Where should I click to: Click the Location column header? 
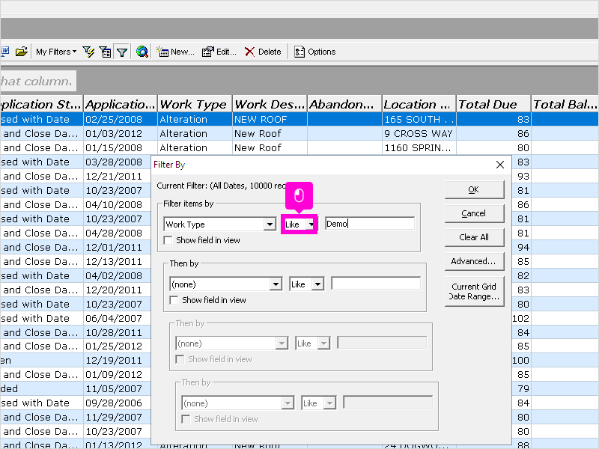(419, 104)
